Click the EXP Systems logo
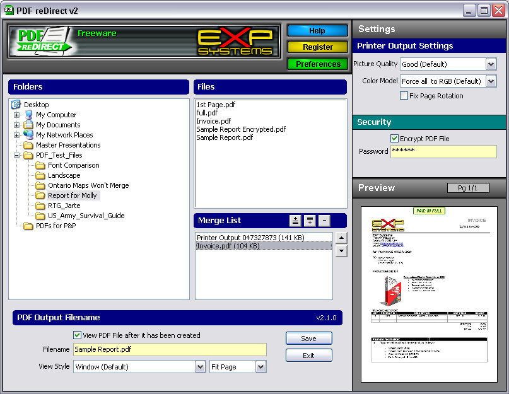This screenshot has width=509, height=394. [235, 42]
